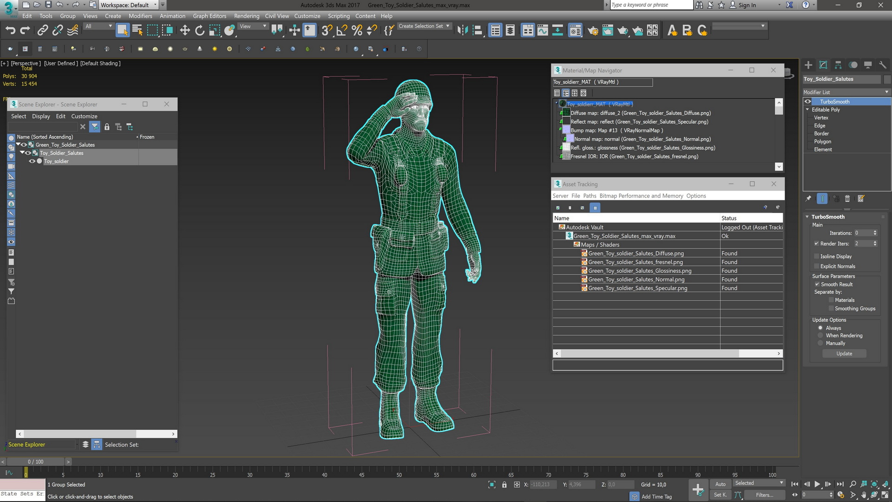
Task: Choose the Select and Uniform Scale tool
Action: [215, 30]
